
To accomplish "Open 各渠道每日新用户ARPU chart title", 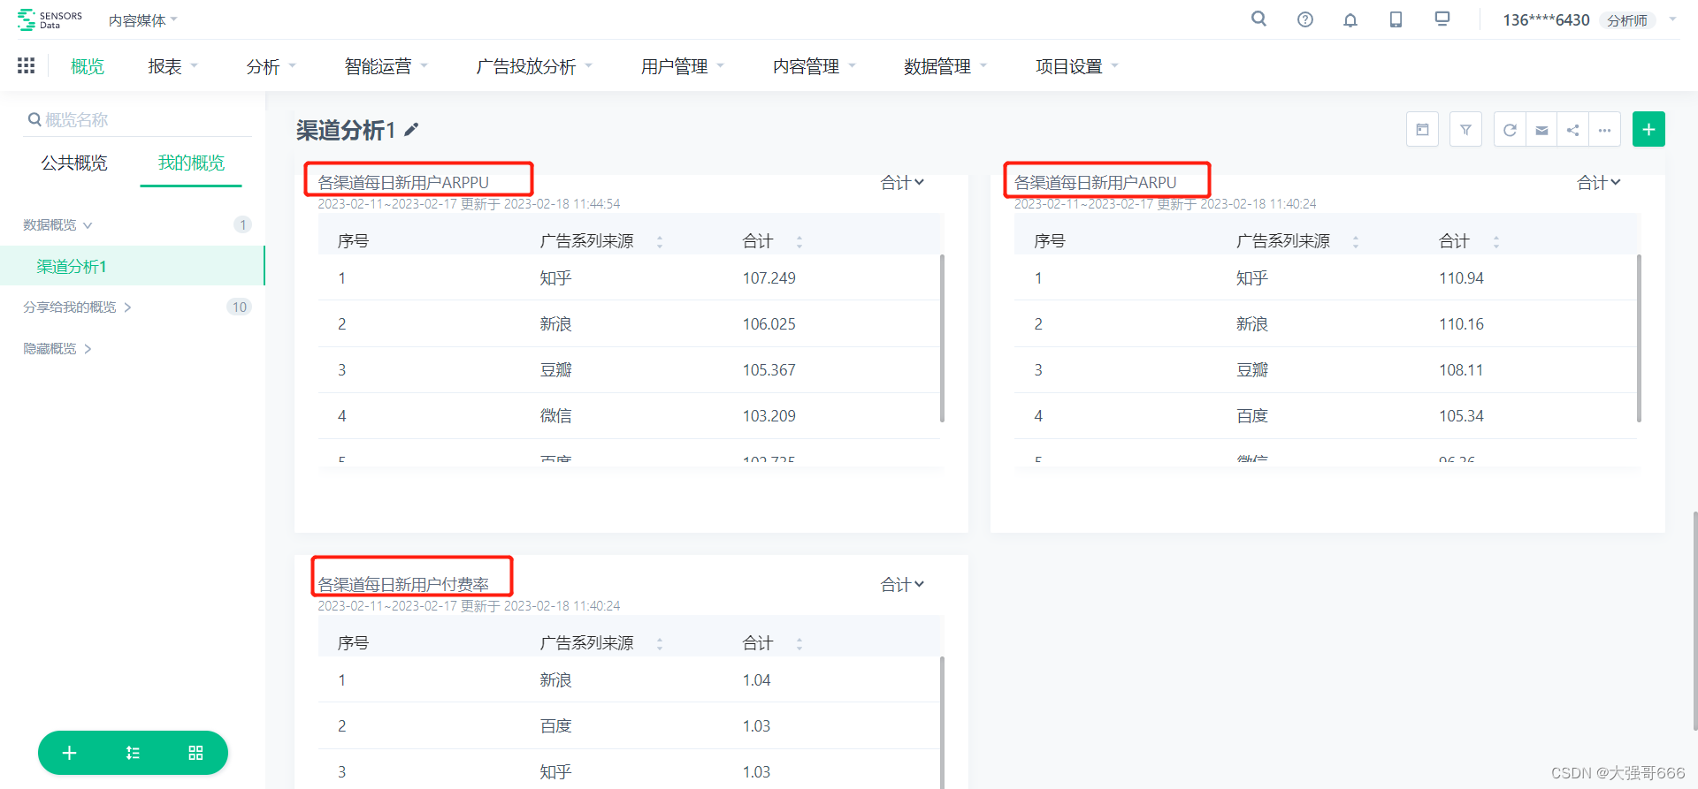I will 1095,182.
